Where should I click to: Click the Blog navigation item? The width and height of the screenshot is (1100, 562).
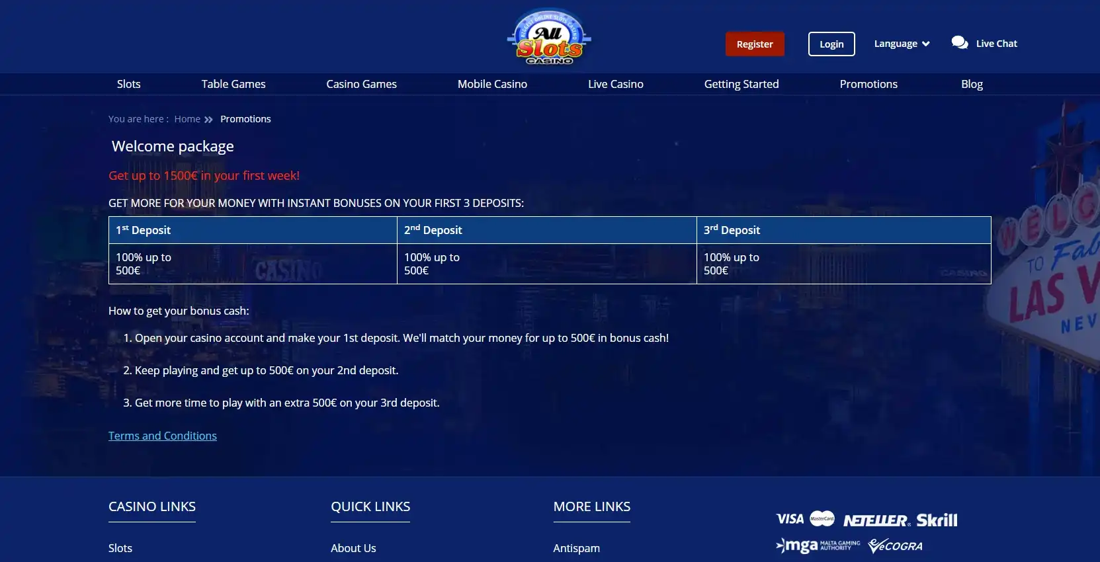click(972, 84)
